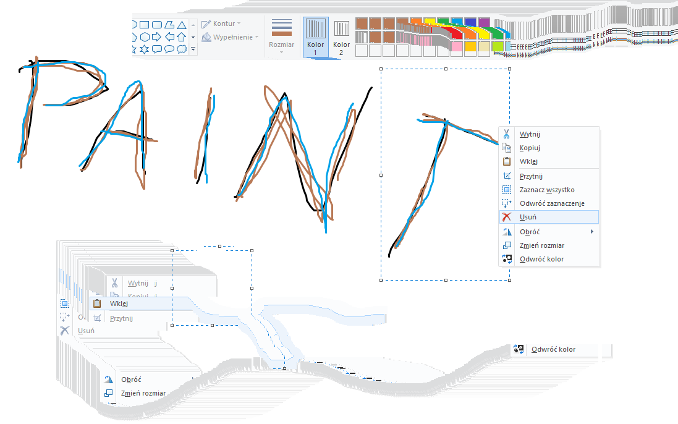Activate the Kolor 1 selector
Screen dimensions: 678x424
point(315,37)
